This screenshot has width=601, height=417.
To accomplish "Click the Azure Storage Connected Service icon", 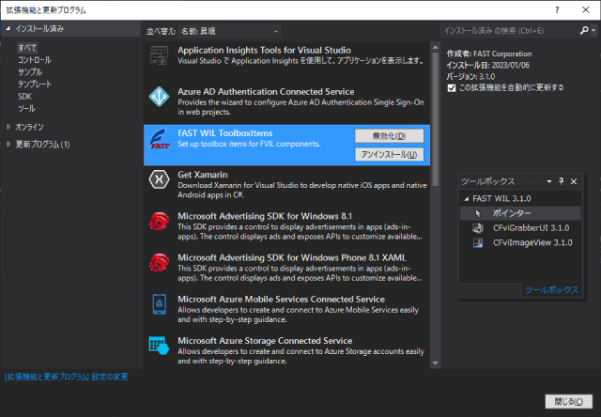I will [x=159, y=346].
